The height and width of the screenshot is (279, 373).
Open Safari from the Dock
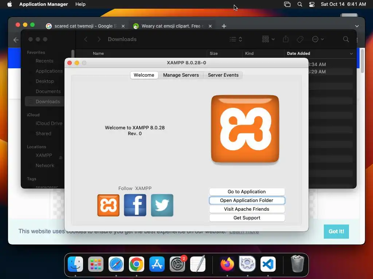point(116,264)
